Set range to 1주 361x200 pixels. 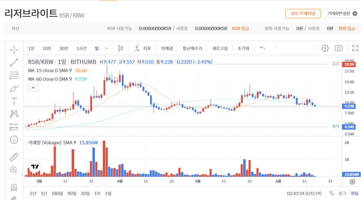pos(97,193)
